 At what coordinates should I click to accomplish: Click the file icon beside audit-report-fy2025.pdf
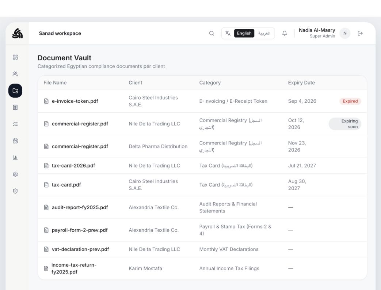[x=46, y=207]
